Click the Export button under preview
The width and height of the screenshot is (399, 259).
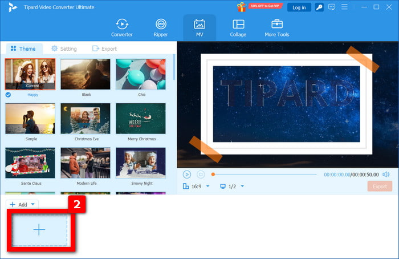(380, 187)
